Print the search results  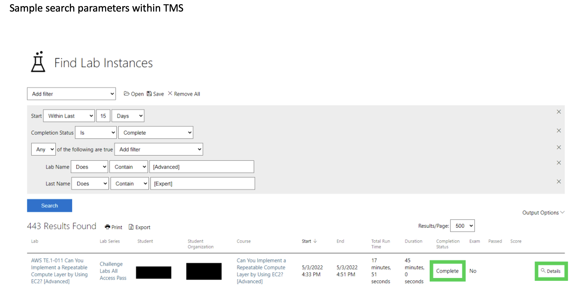(114, 227)
